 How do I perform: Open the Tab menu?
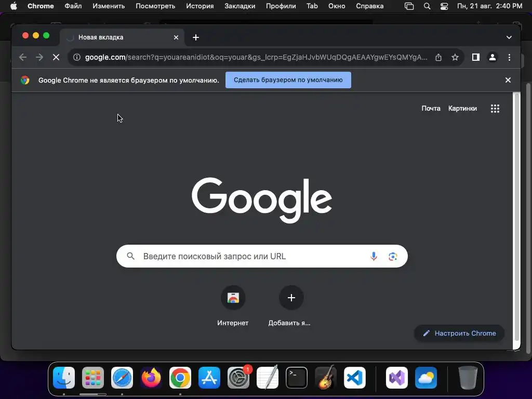click(x=312, y=6)
